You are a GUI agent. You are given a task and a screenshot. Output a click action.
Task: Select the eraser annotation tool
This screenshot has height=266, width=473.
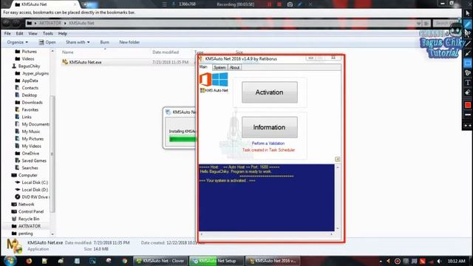[468, 92]
